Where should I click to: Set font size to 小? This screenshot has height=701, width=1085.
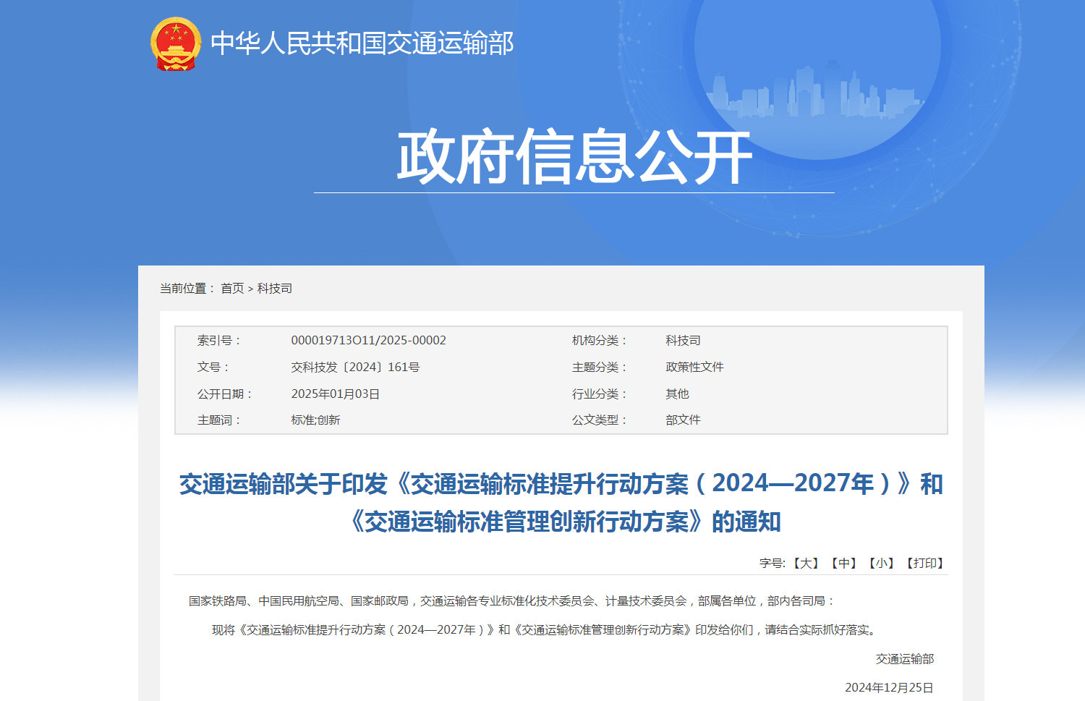pyautogui.click(x=881, y=564)
